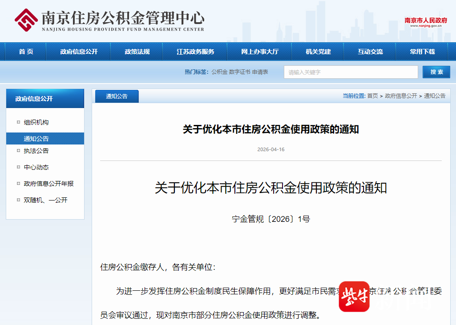
Task: Expand the 组织机构 sidebar item
Action: point(36,122)
